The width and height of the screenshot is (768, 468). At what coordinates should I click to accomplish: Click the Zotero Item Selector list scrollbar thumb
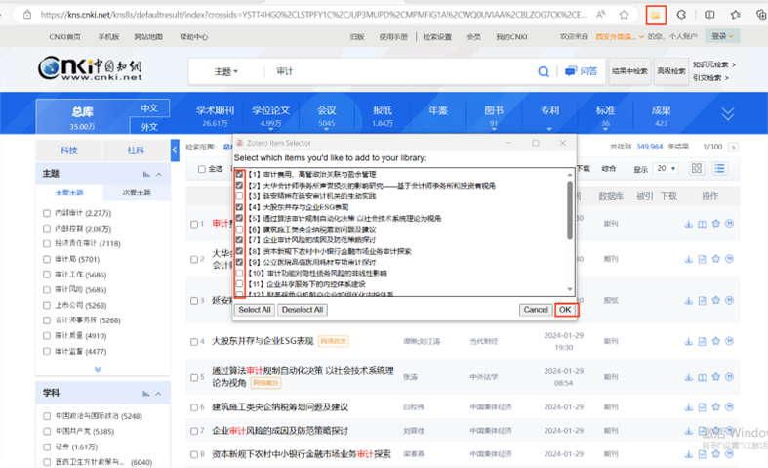pyautogui.click(x=570, y=210)
